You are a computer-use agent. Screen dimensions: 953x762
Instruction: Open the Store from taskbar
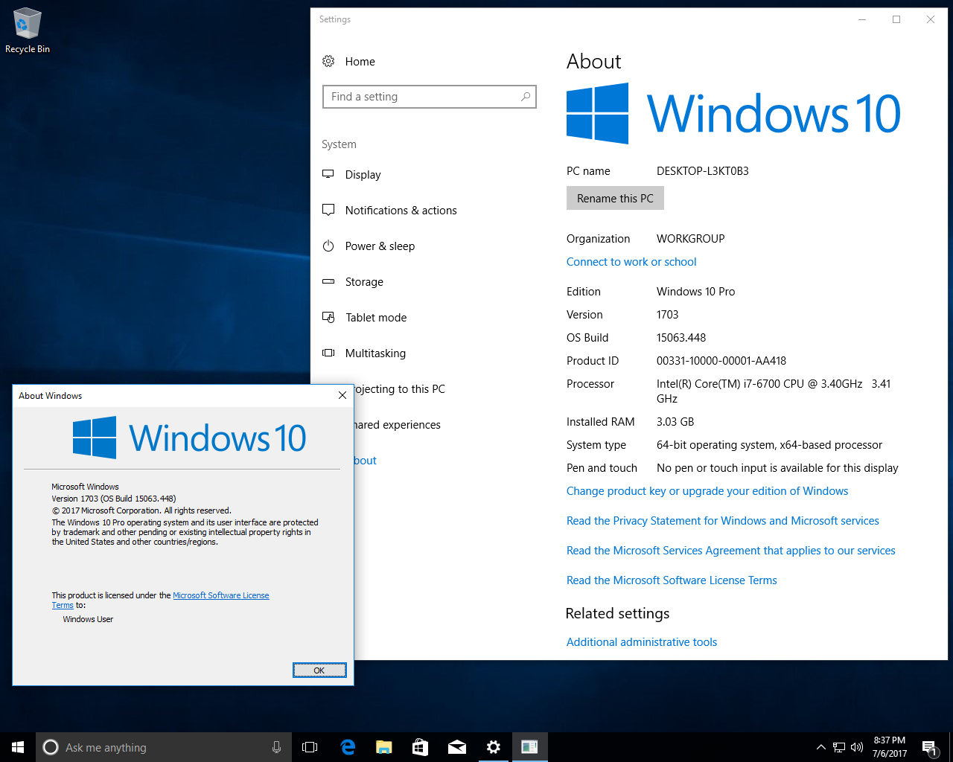pos(421,747)
